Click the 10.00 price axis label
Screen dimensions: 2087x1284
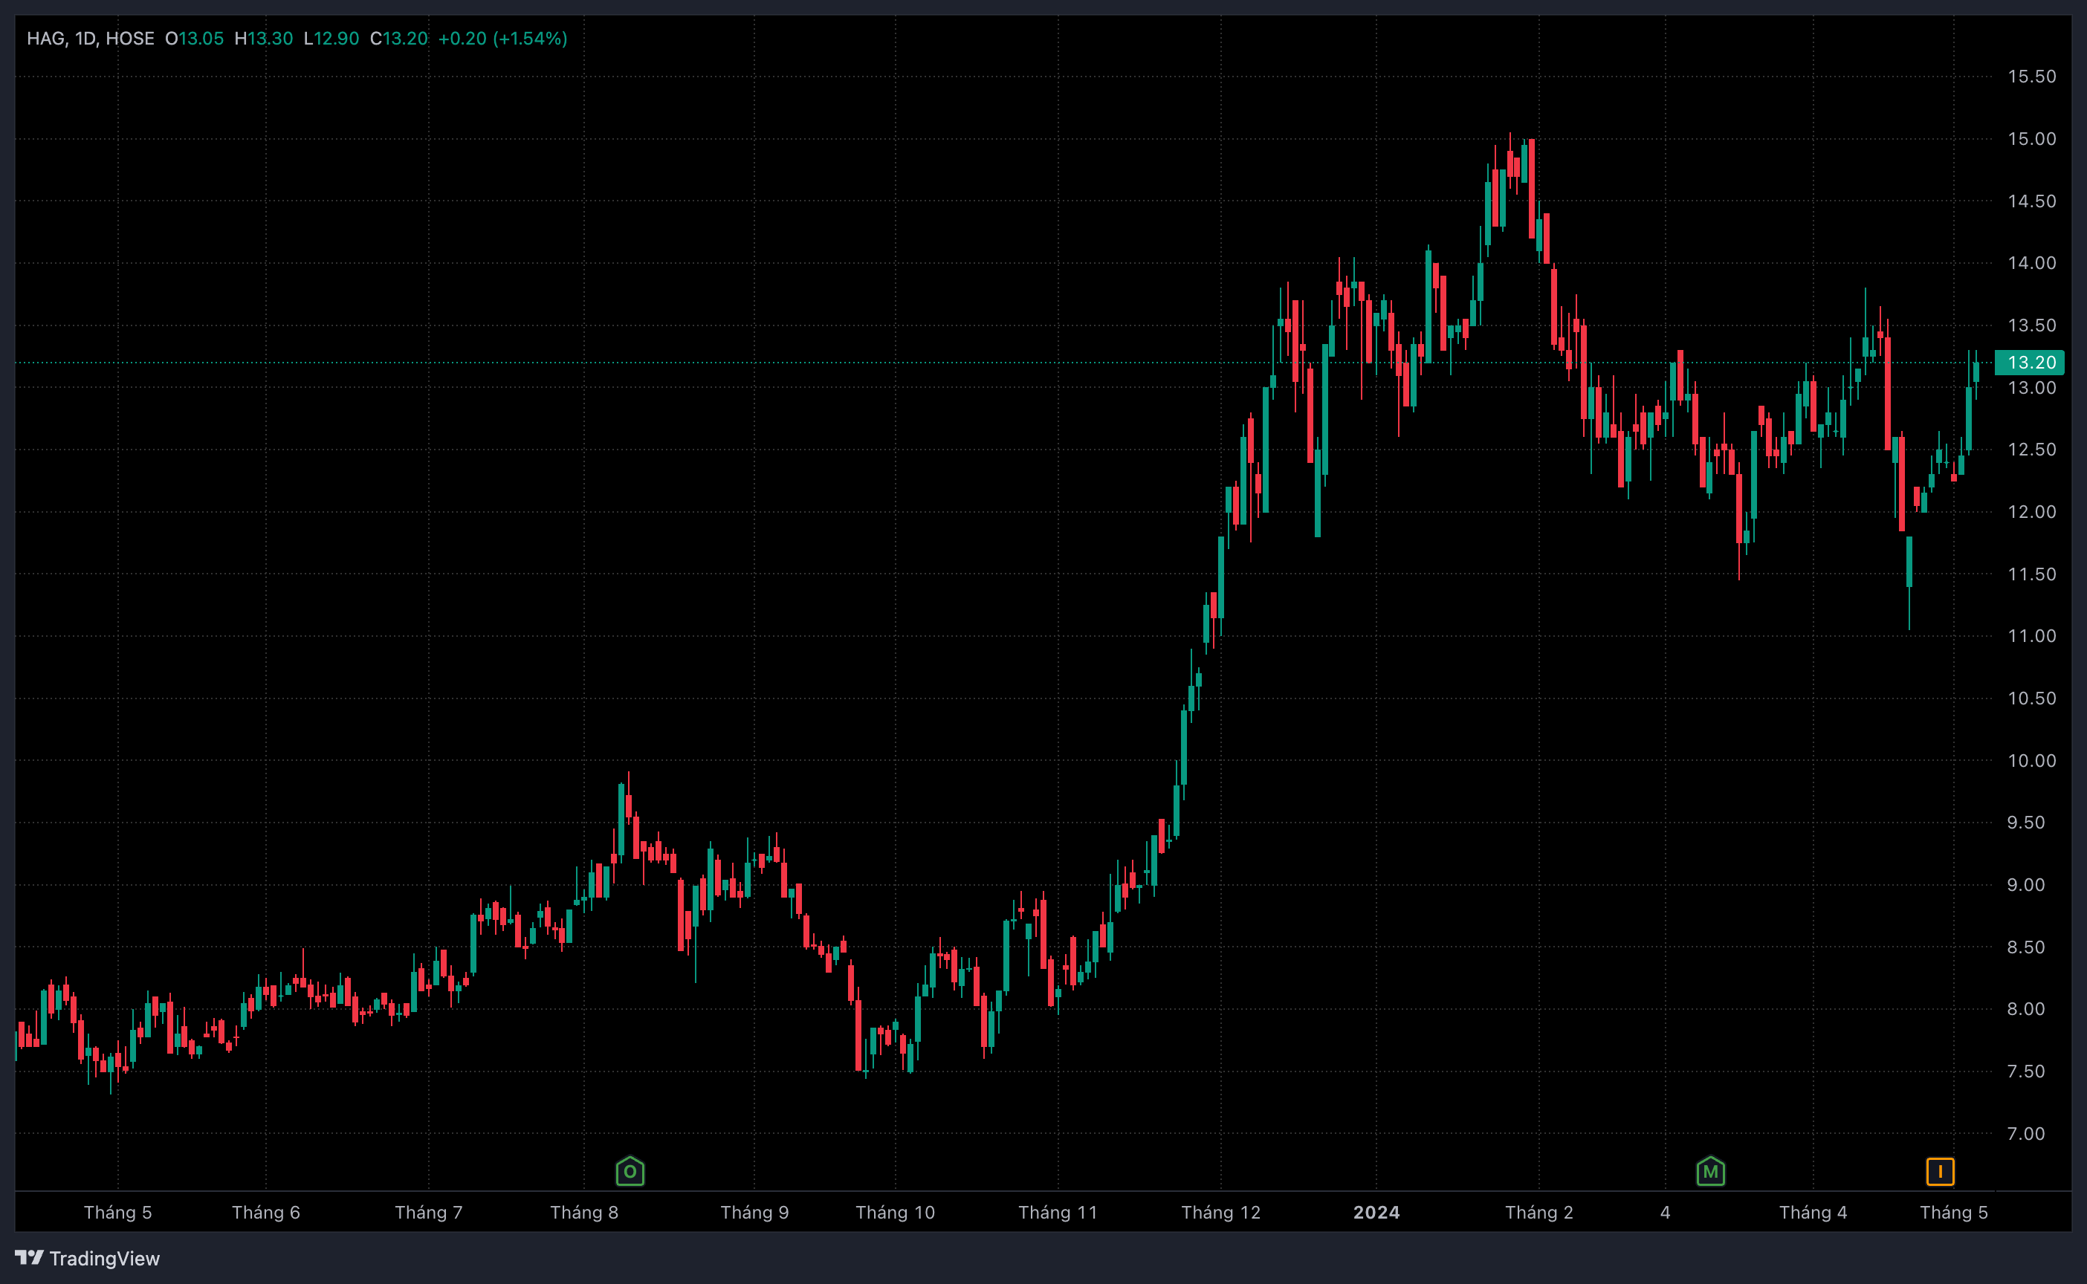coord(2032,761)
